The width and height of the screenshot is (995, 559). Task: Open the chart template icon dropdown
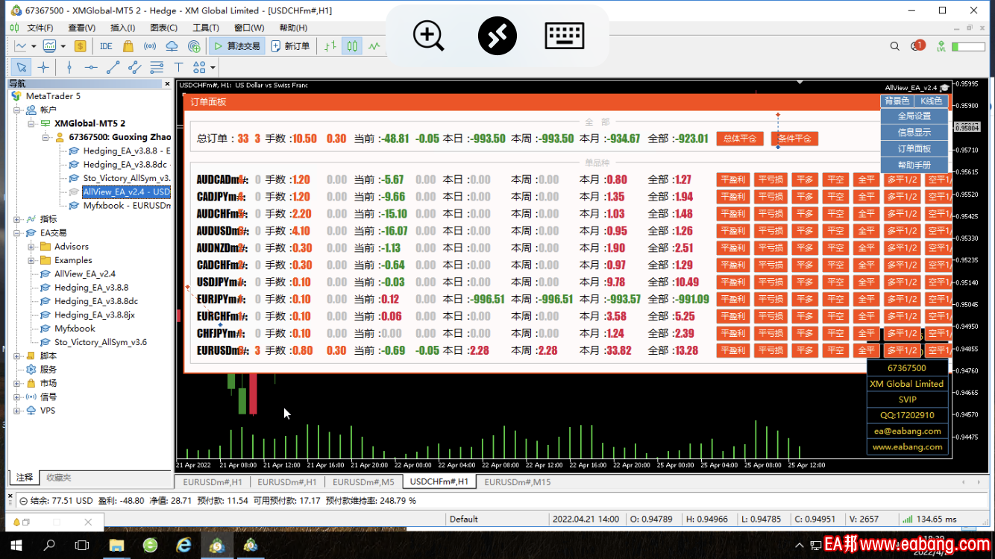pos(49,46)
